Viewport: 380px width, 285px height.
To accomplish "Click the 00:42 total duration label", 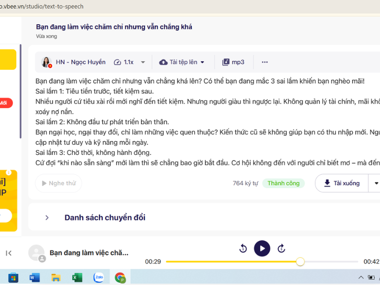I will pyautogui.click(x=371, y=262).
